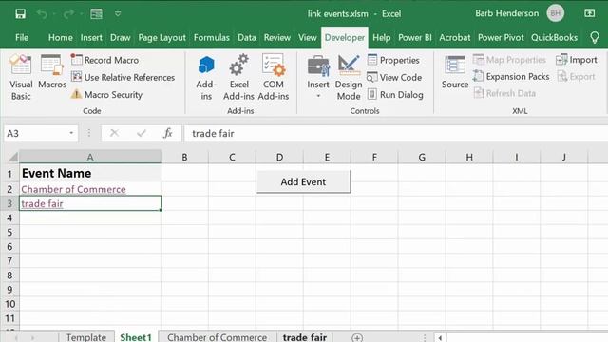Viewport: 608px width, 342px height.
Task: Select column A header
Action: [90, 157]
